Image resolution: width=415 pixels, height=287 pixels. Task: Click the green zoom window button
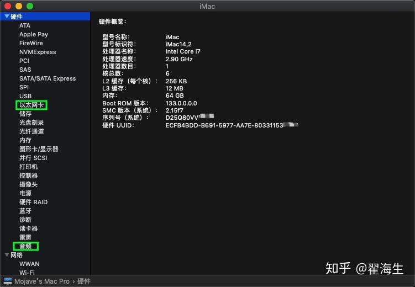tap(30, 6)
